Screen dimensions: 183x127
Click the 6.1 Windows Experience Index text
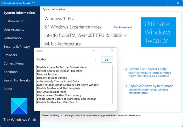(73, 27)
